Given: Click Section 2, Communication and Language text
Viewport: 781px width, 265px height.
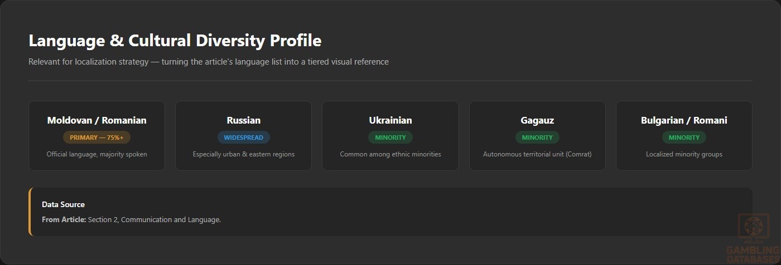Looking at the screenshot, I should point(155,220).
